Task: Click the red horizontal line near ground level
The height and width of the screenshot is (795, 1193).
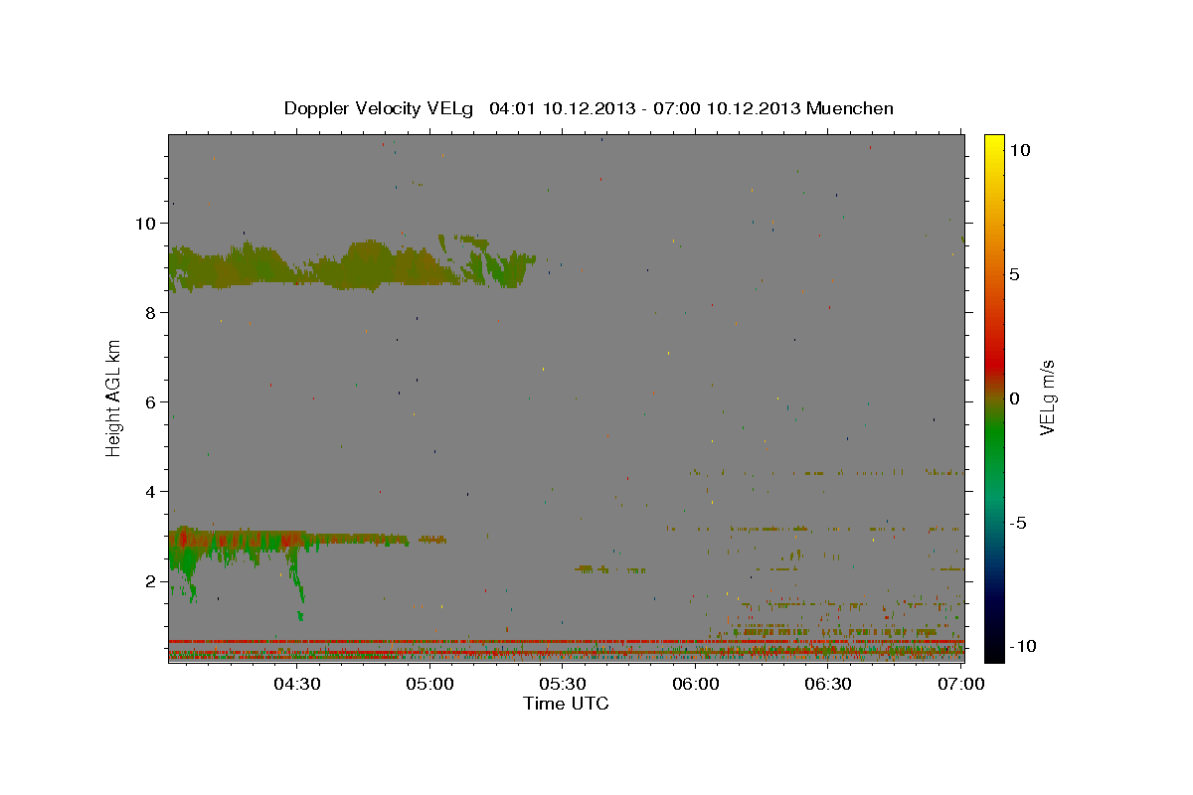Action: point(565,642)
